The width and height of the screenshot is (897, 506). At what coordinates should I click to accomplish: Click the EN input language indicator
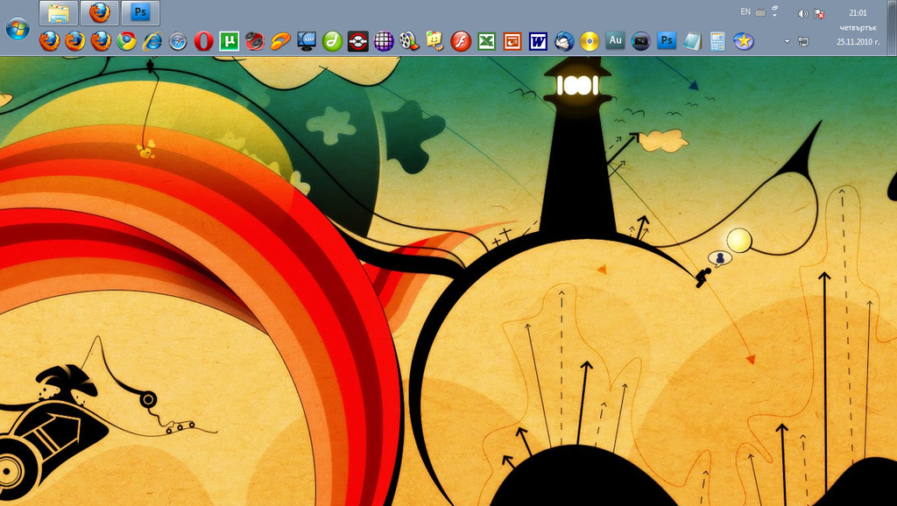click(745, 11)
